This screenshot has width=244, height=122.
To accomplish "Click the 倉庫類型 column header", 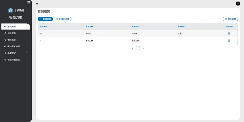I will point(135,27).
